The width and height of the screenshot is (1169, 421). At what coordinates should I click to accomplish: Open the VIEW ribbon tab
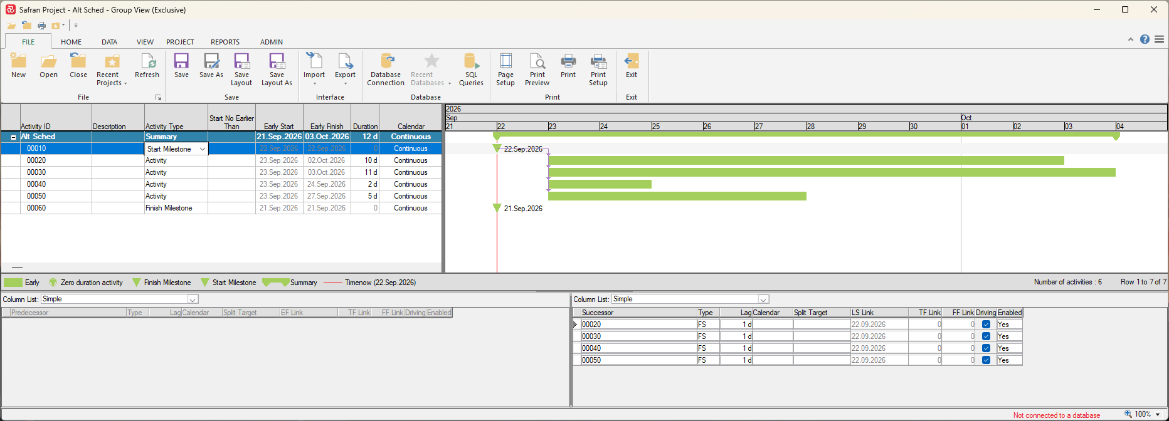tap(145, 42)
